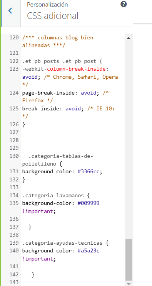Viewport: 152px width, 286px height.
Task: Click the .categoria-lavamanos selector text
Action: (53, 196)
